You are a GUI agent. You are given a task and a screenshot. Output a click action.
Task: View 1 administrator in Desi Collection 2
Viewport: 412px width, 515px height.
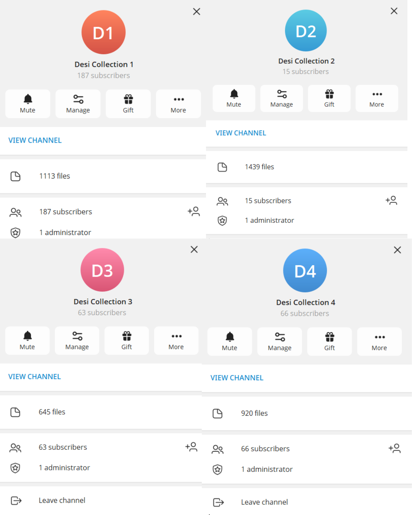coord(307,220)
